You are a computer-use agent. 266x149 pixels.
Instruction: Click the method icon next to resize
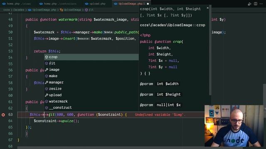click(x=47, y=89)
